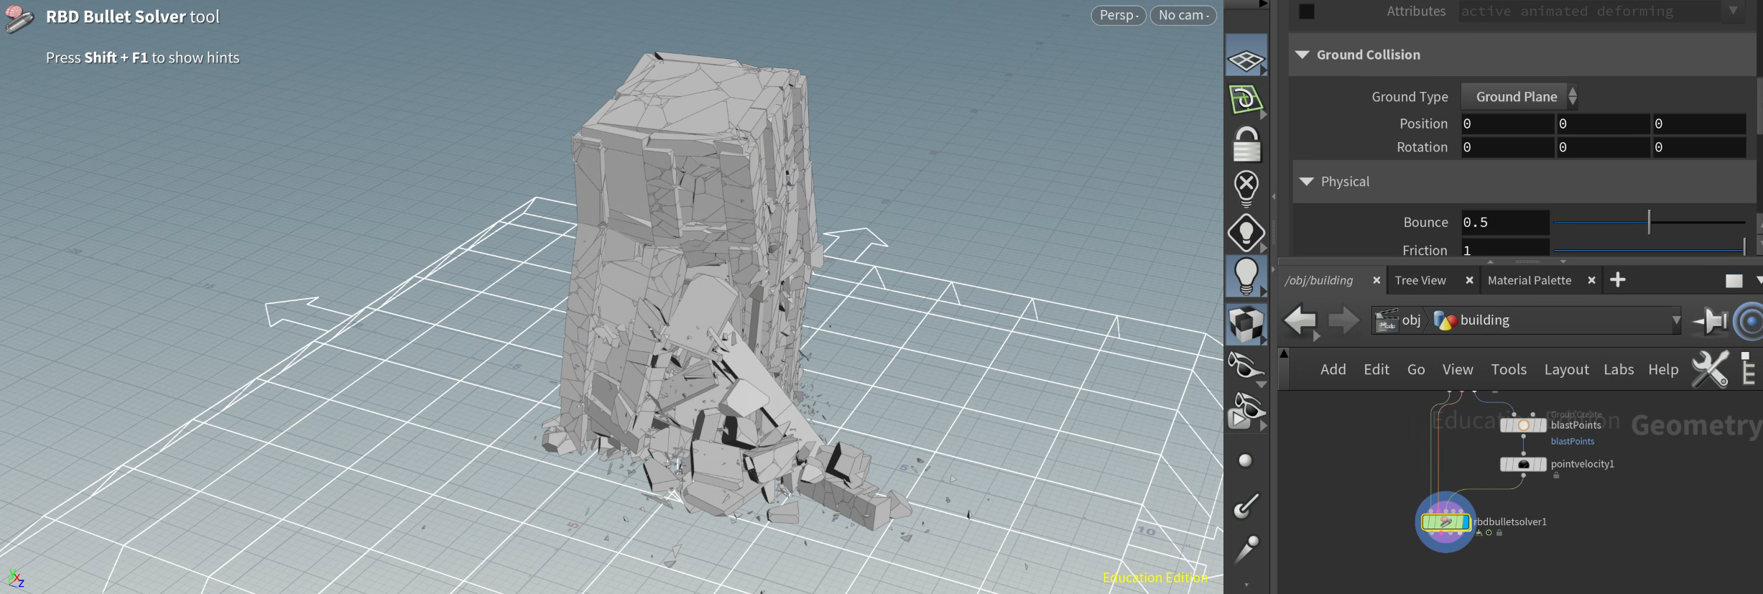Open the Go menu

1416,369
